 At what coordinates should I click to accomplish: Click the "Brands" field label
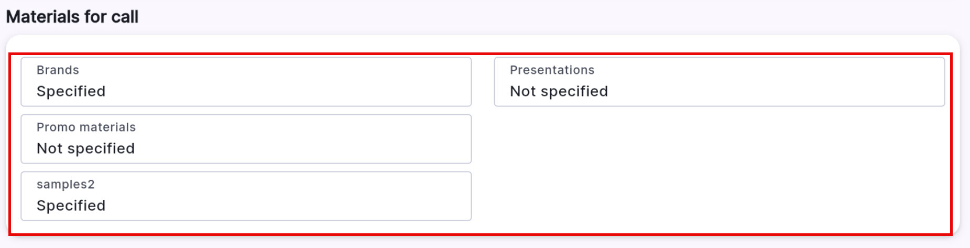[x=58, y=70]
